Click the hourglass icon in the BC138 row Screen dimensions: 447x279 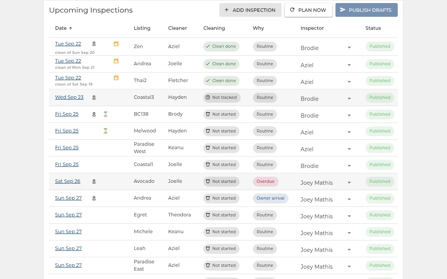[105, 114]
